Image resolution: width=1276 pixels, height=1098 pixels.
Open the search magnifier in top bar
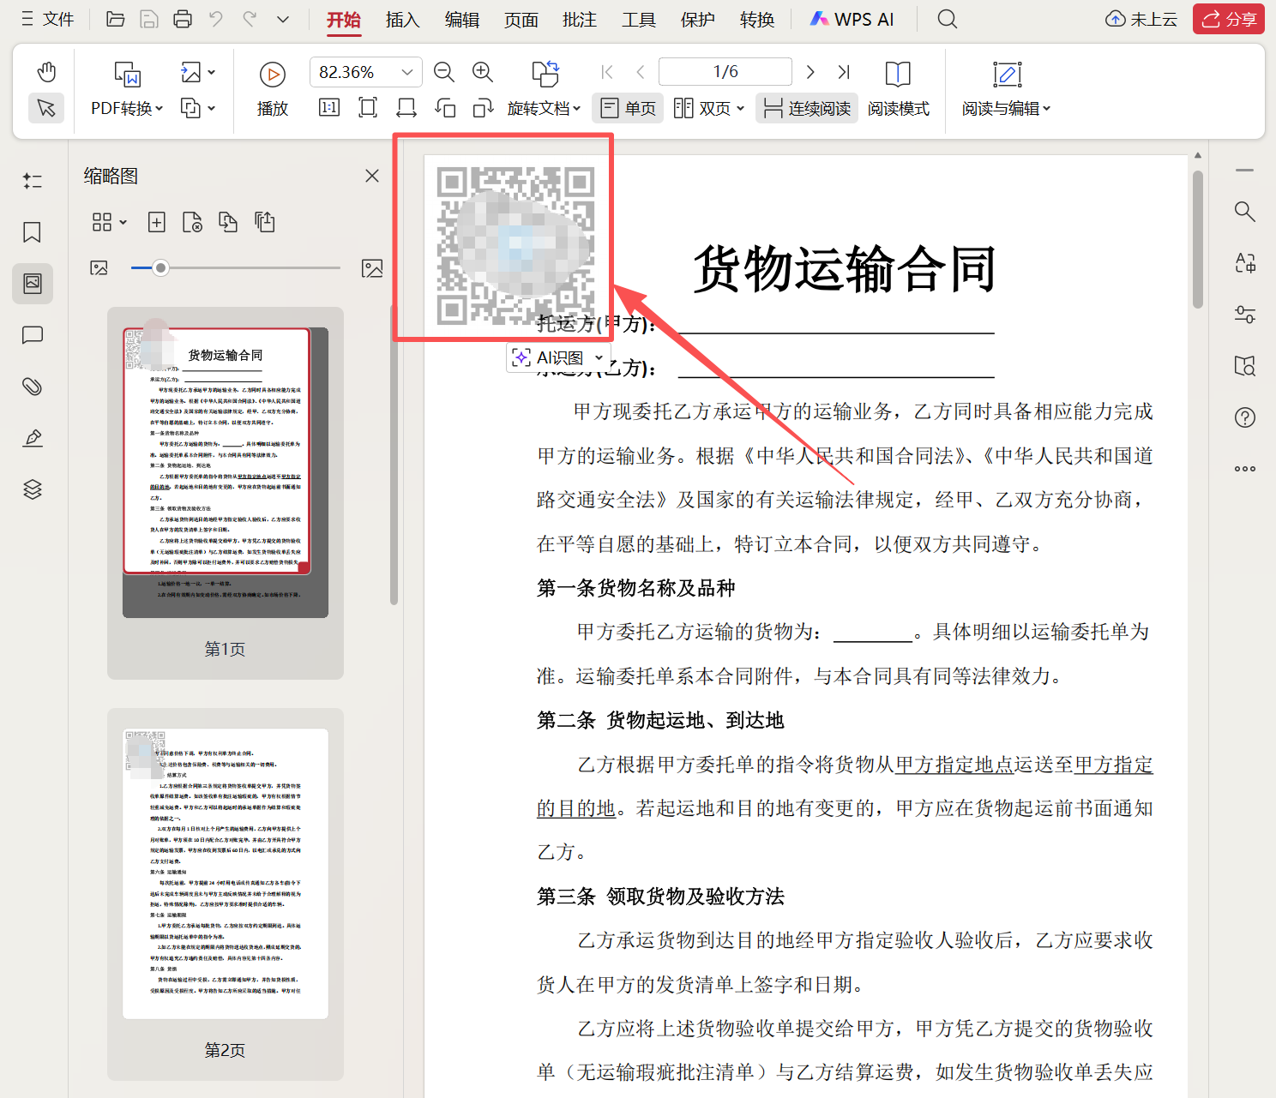coord(947,19)
